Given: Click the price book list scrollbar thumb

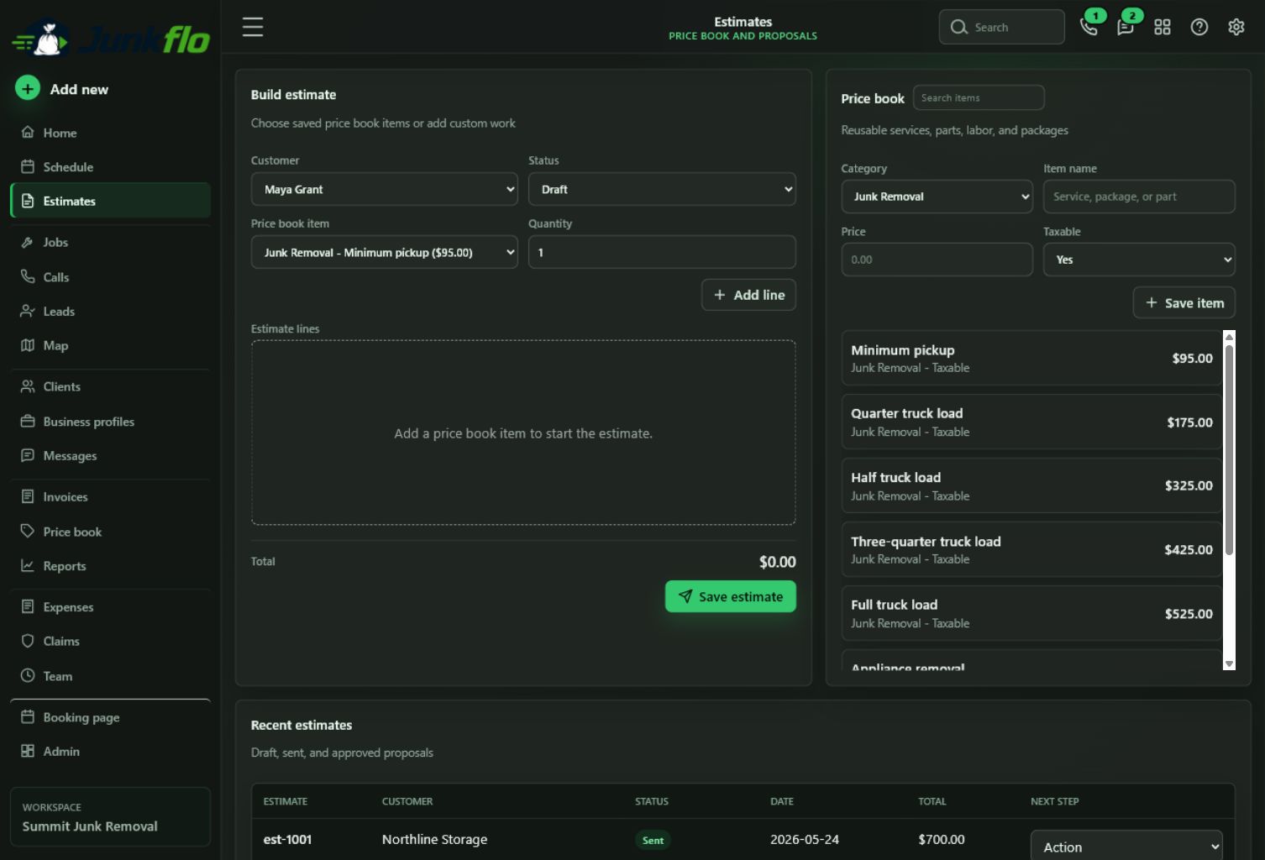Looking at the screenshot, I should click(x=1229, y=449).
